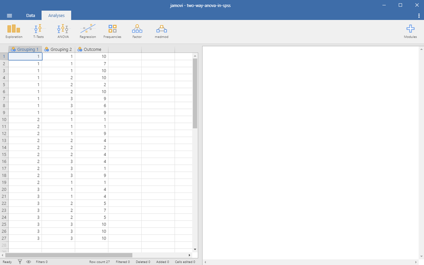Select the Outcome column header
Image resolution: width=424 pixels, height=265 pixels.
[92, 49]
